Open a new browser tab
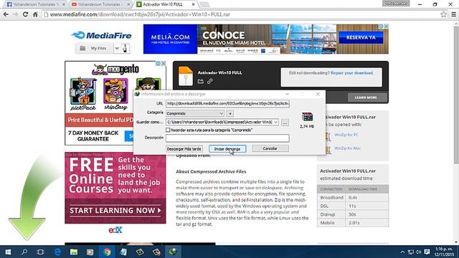This screenshot has width=459, height=258. 204,4
